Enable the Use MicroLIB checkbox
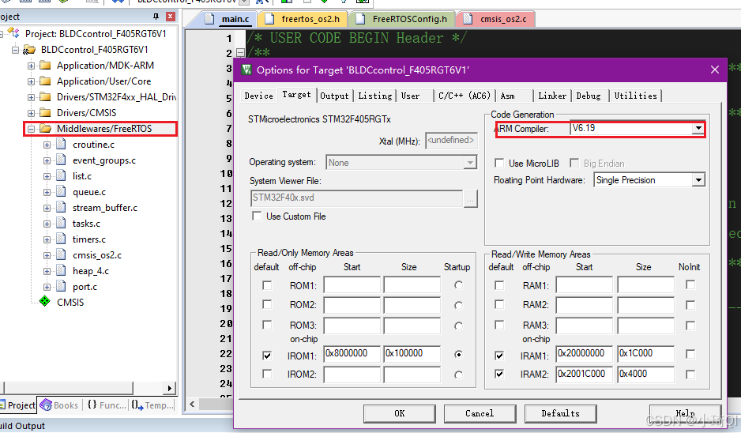Screen dimensions: 741x433 coord(499,163)
